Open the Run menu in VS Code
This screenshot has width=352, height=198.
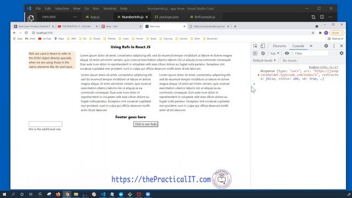click(x=96, y=9)
